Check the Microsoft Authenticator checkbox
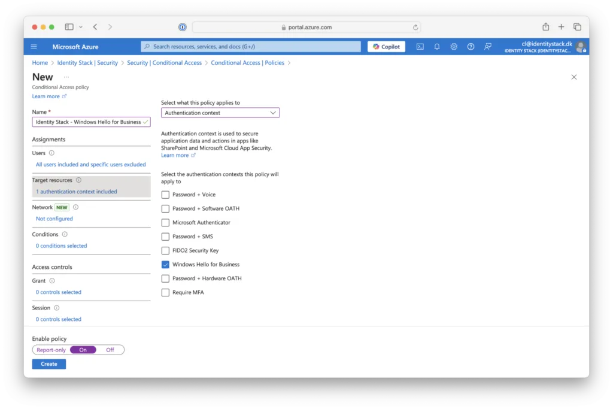 pyautogui.click(x=165, y=223)
